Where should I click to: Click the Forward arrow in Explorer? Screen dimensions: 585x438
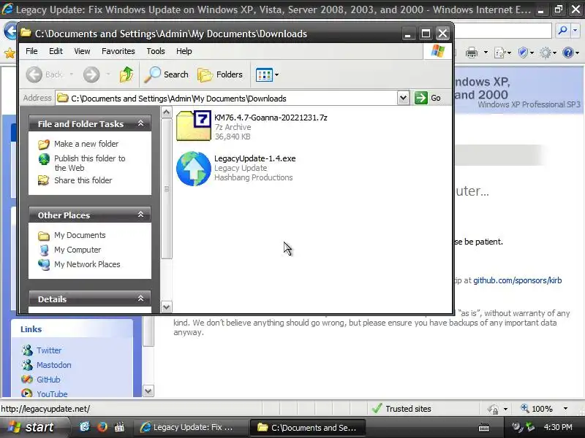point(91,74)
